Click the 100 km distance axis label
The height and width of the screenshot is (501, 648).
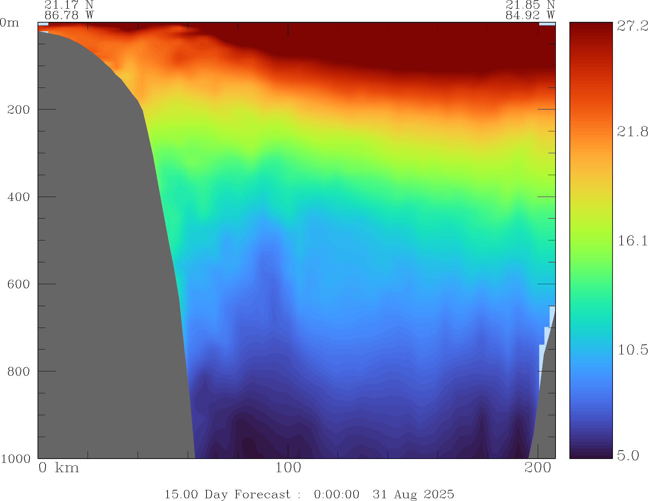(x=288, y=468)
